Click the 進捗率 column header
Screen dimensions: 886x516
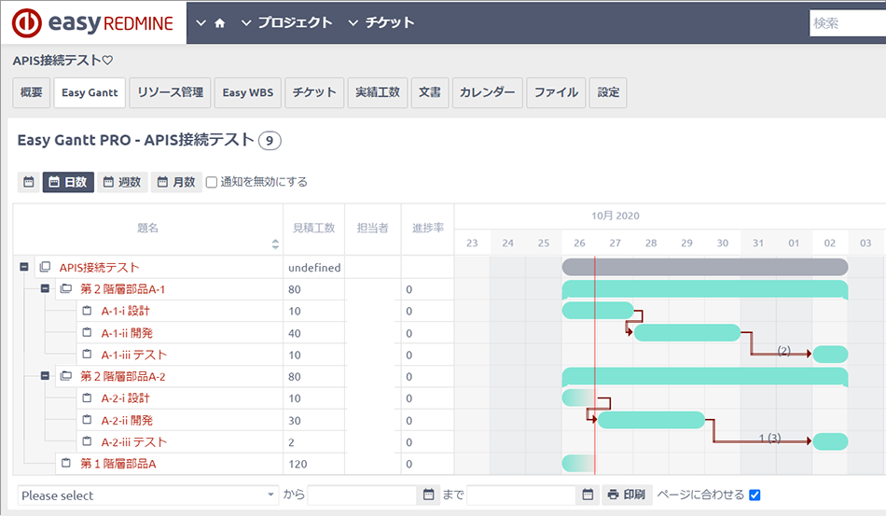428,228
